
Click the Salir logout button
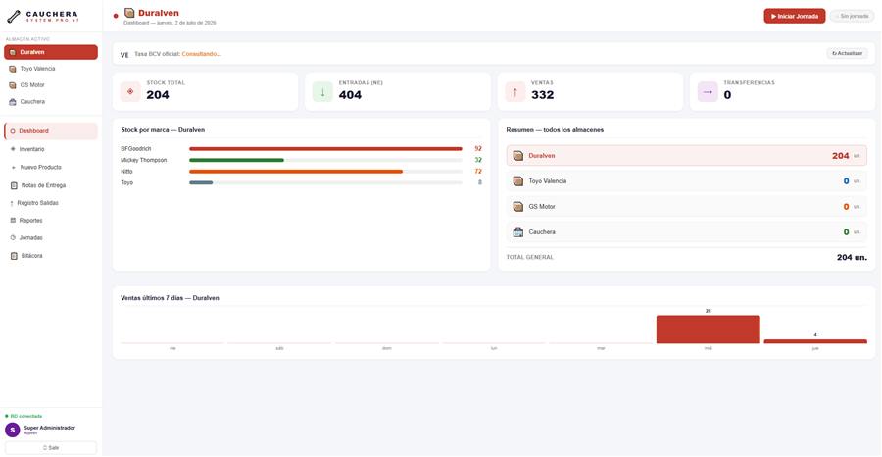coord(51,448)
